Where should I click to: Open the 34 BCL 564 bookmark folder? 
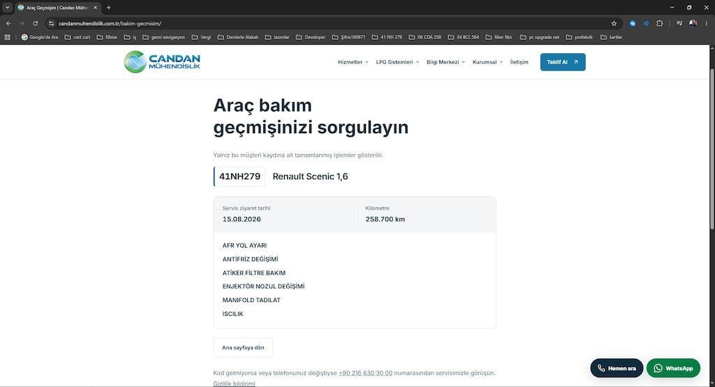click(x=464, y=38)
